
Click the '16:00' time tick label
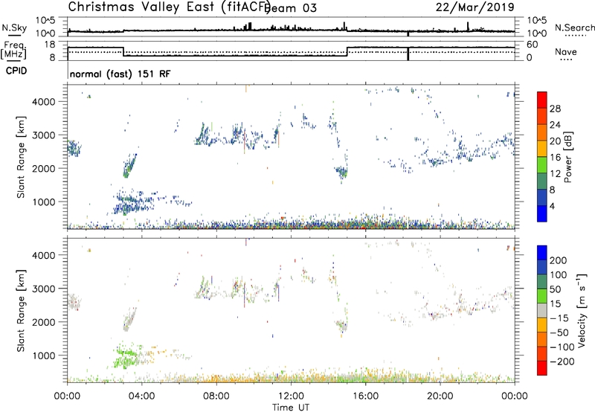tap(365, 396)
